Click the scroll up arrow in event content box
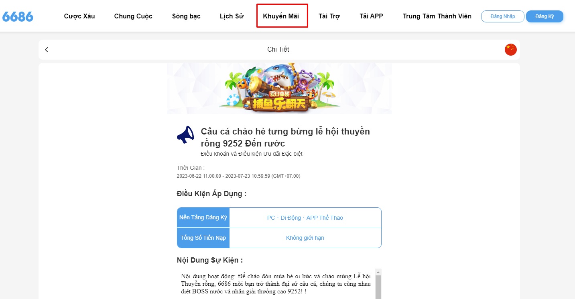This screenshot has width=575, height=299. point(378,272)
